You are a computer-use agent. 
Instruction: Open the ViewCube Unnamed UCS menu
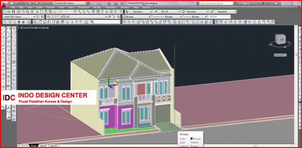coord(280,55)
